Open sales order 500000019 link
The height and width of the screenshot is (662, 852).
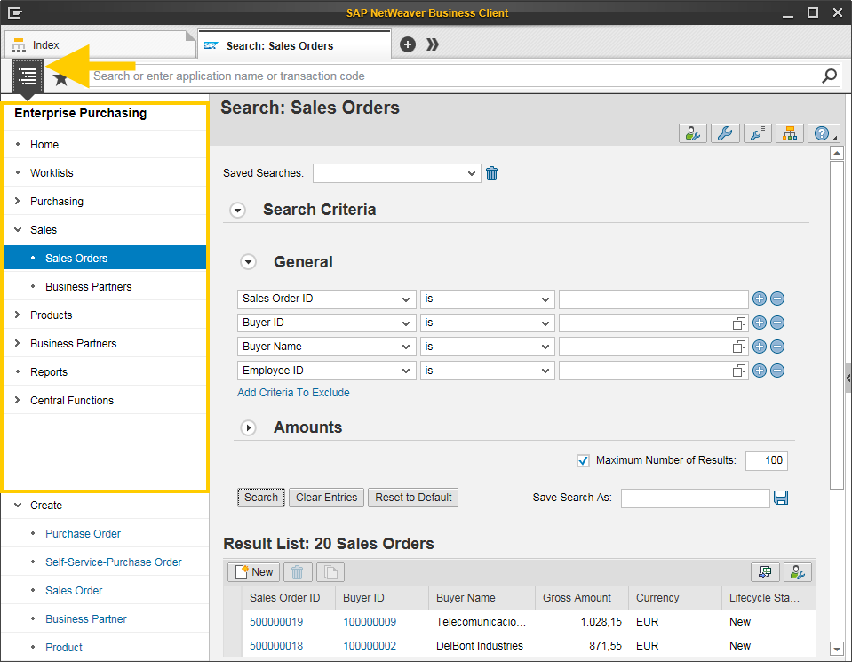click(275, 622)
